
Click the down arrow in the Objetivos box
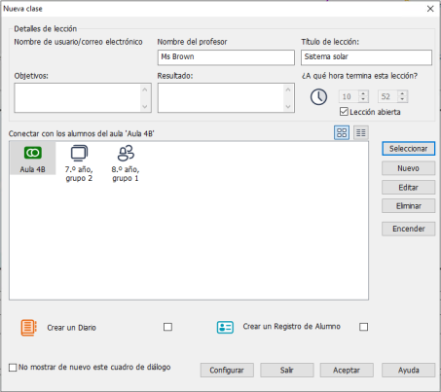tap(145, 106)
